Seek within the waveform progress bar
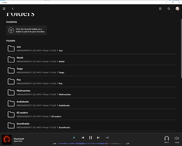The height and width of the screenshot is (146, 182). (91, 144)
